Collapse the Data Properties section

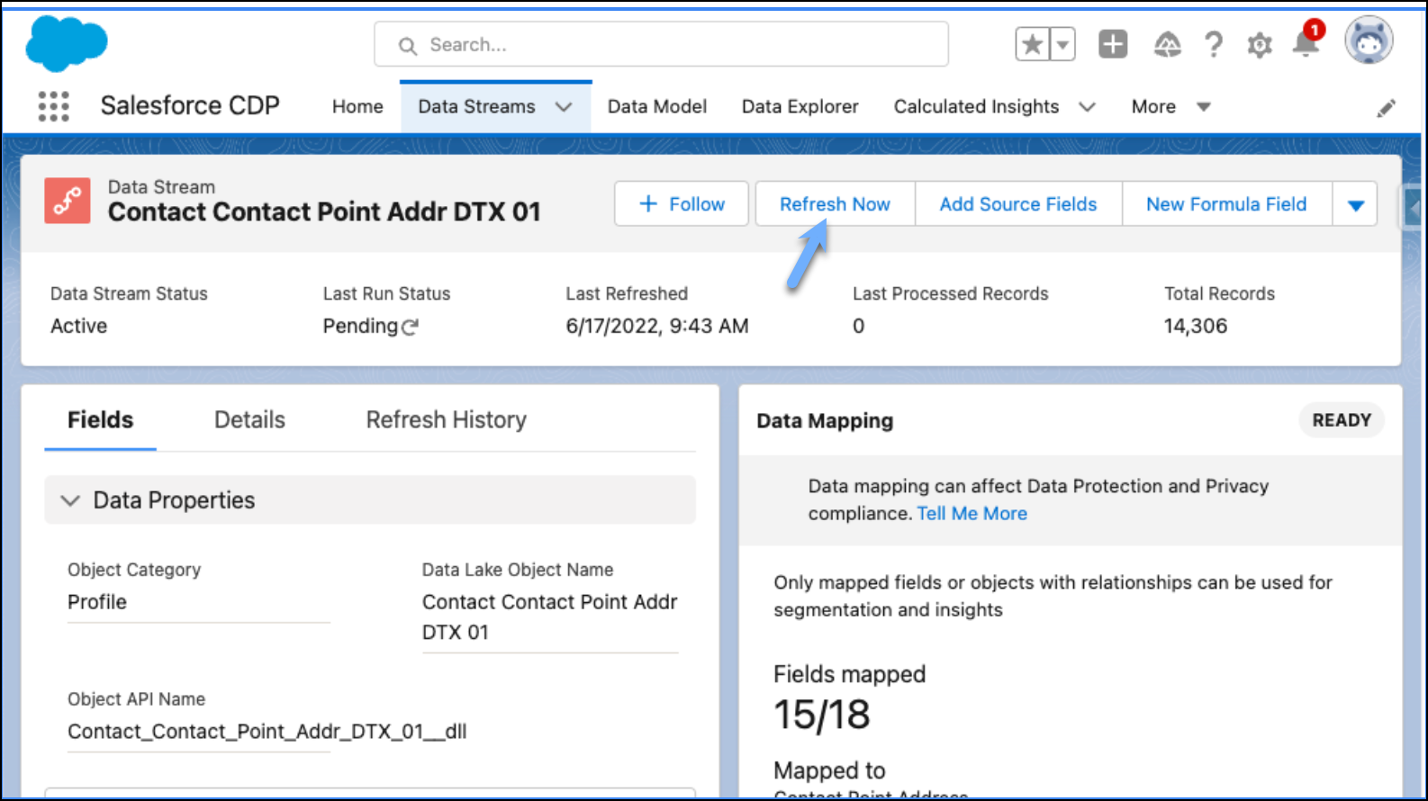click(70, 500)
